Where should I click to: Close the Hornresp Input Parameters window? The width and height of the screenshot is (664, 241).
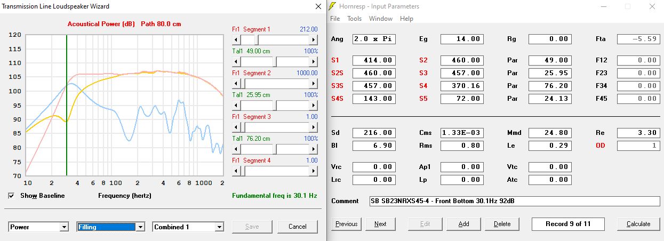point(652,6)
